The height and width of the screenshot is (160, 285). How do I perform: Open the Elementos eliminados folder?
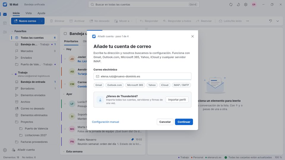(x=34, y=115)
